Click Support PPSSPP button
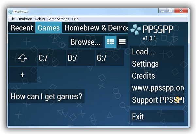 (x=157, y=100)
